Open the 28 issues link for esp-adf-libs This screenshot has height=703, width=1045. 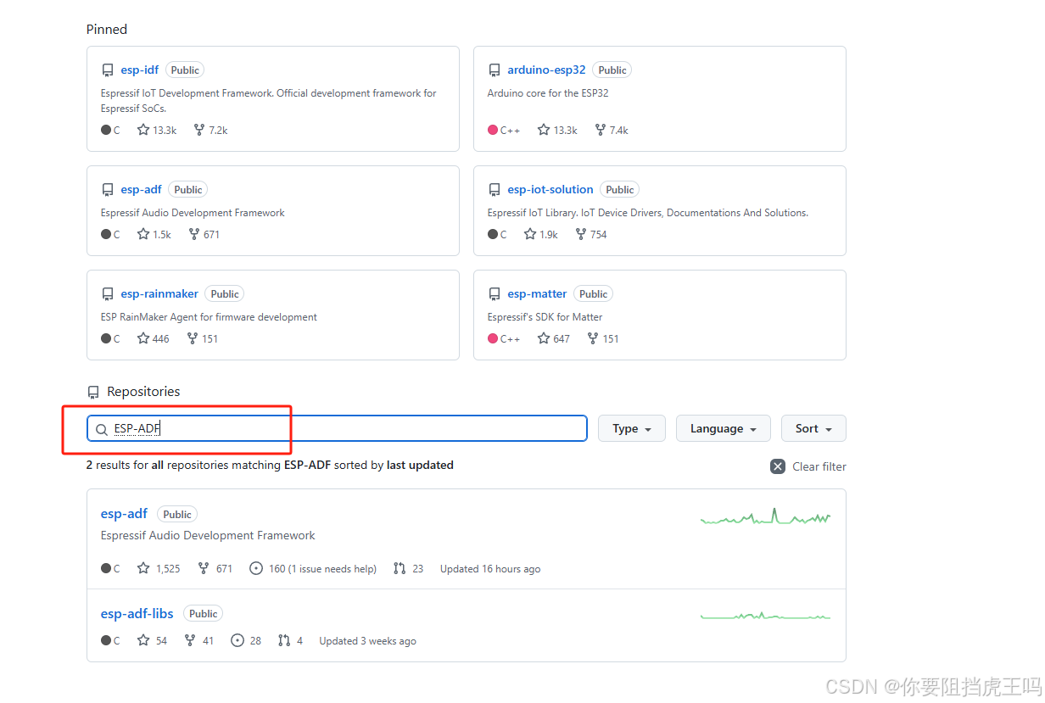(x=246, y=640)
